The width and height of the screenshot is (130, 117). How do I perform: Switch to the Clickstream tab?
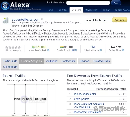pos(10,67)
